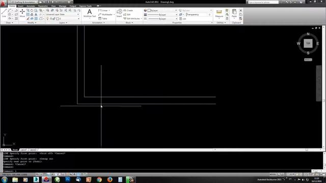This screenshot has width=326, height=183.
Task: Open the Unsaved Layer State dropdown
Action: click(x=63, y=14)
